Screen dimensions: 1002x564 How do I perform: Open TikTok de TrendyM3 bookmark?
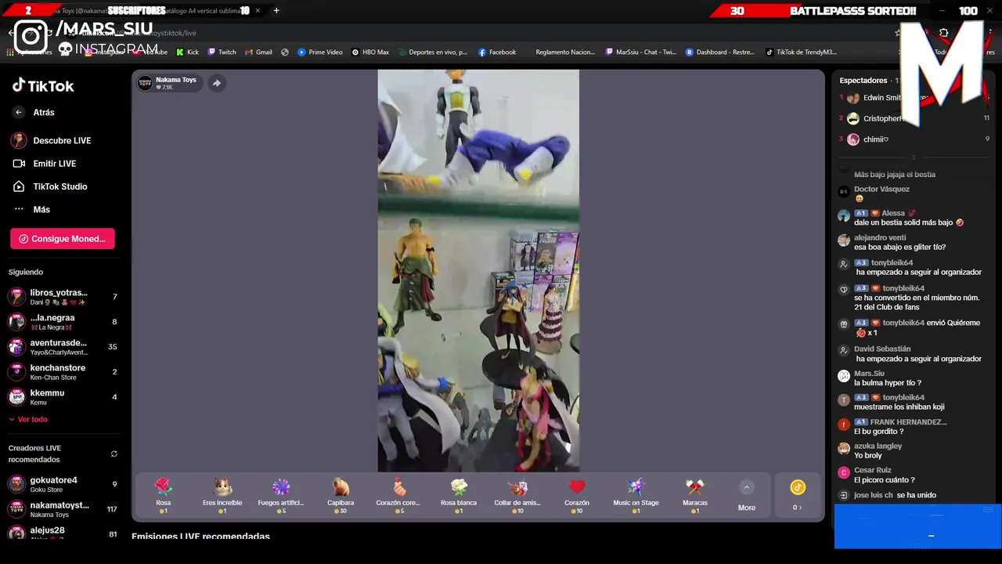coord(801,52)
